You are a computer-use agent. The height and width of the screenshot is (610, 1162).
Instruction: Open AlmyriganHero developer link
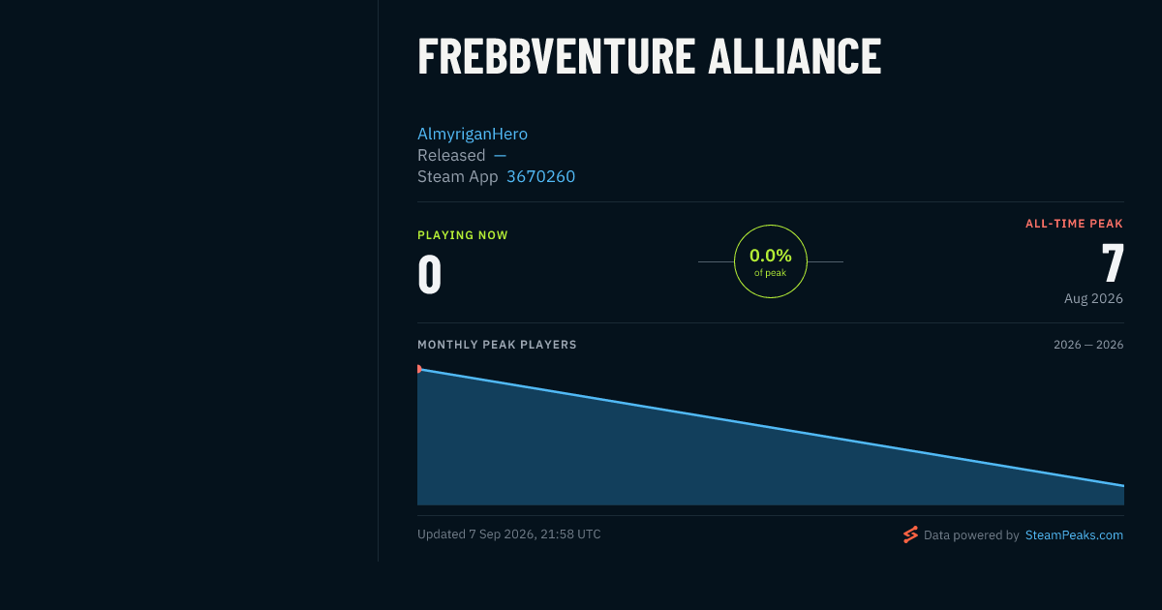coord(473,134)
